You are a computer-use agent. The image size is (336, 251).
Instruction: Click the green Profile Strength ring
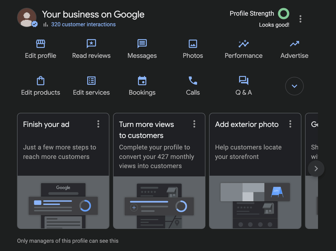tap(284, 14)
